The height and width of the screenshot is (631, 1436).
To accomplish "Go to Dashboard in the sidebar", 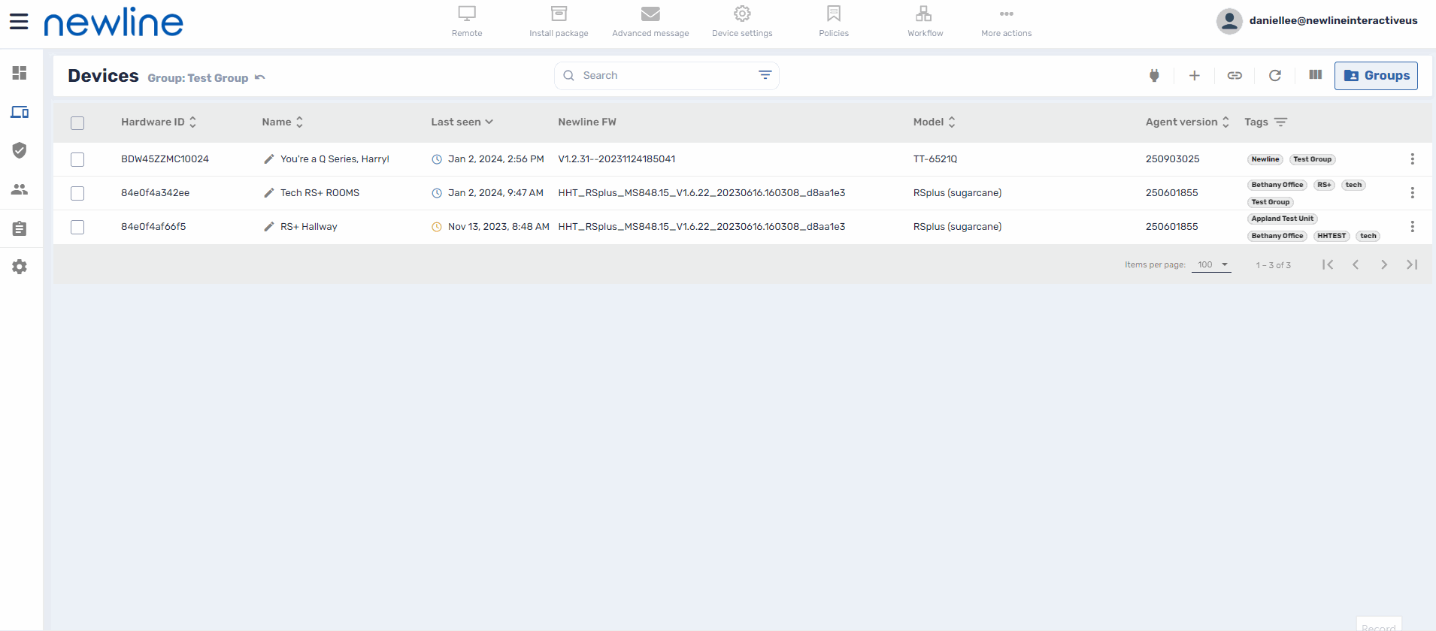I will point(20,73).
